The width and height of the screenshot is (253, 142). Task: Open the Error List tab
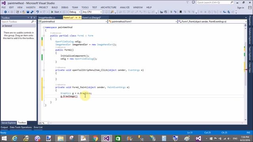click(38, 127)
